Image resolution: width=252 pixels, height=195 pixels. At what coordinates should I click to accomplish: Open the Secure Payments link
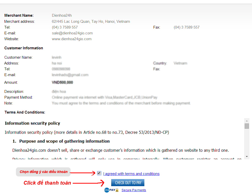[134, 190]
